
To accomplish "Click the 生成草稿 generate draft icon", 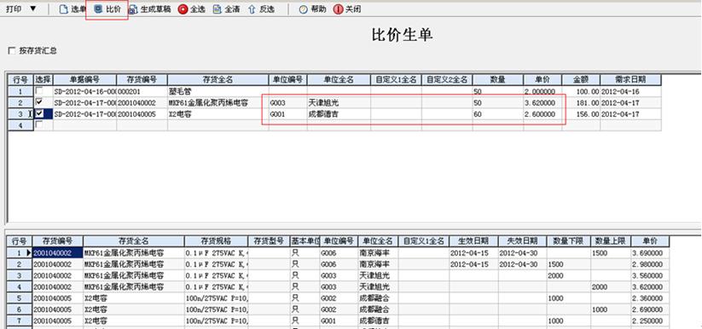I will [133, 9].
